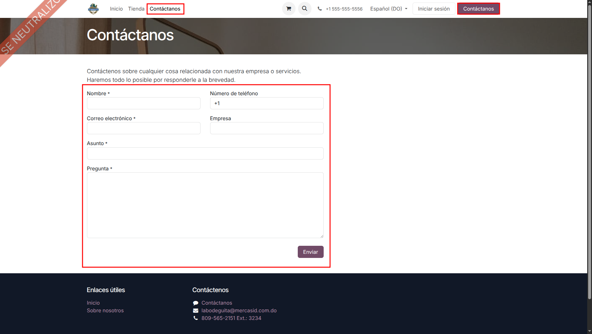This screenshot has width=592, height=334.
Task: Go to the Tienda menu item
Action: click(136, 9)
